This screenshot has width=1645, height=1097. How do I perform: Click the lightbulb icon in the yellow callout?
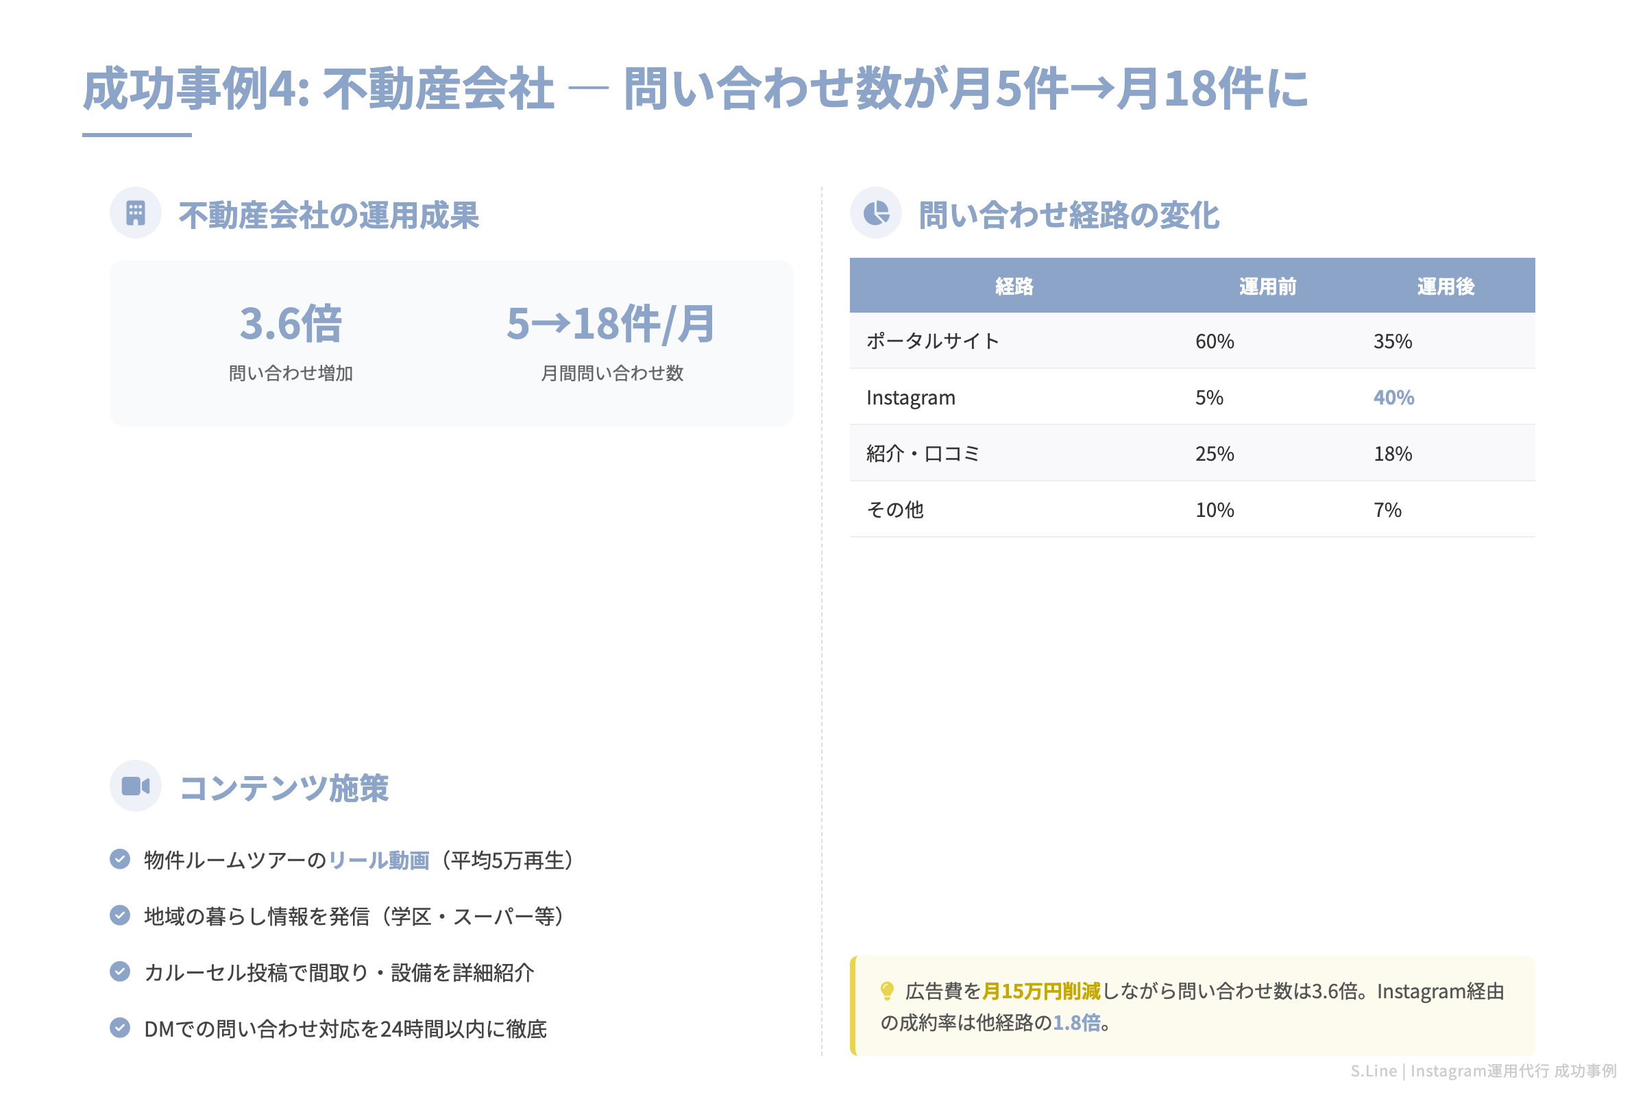tap(887, 991)
